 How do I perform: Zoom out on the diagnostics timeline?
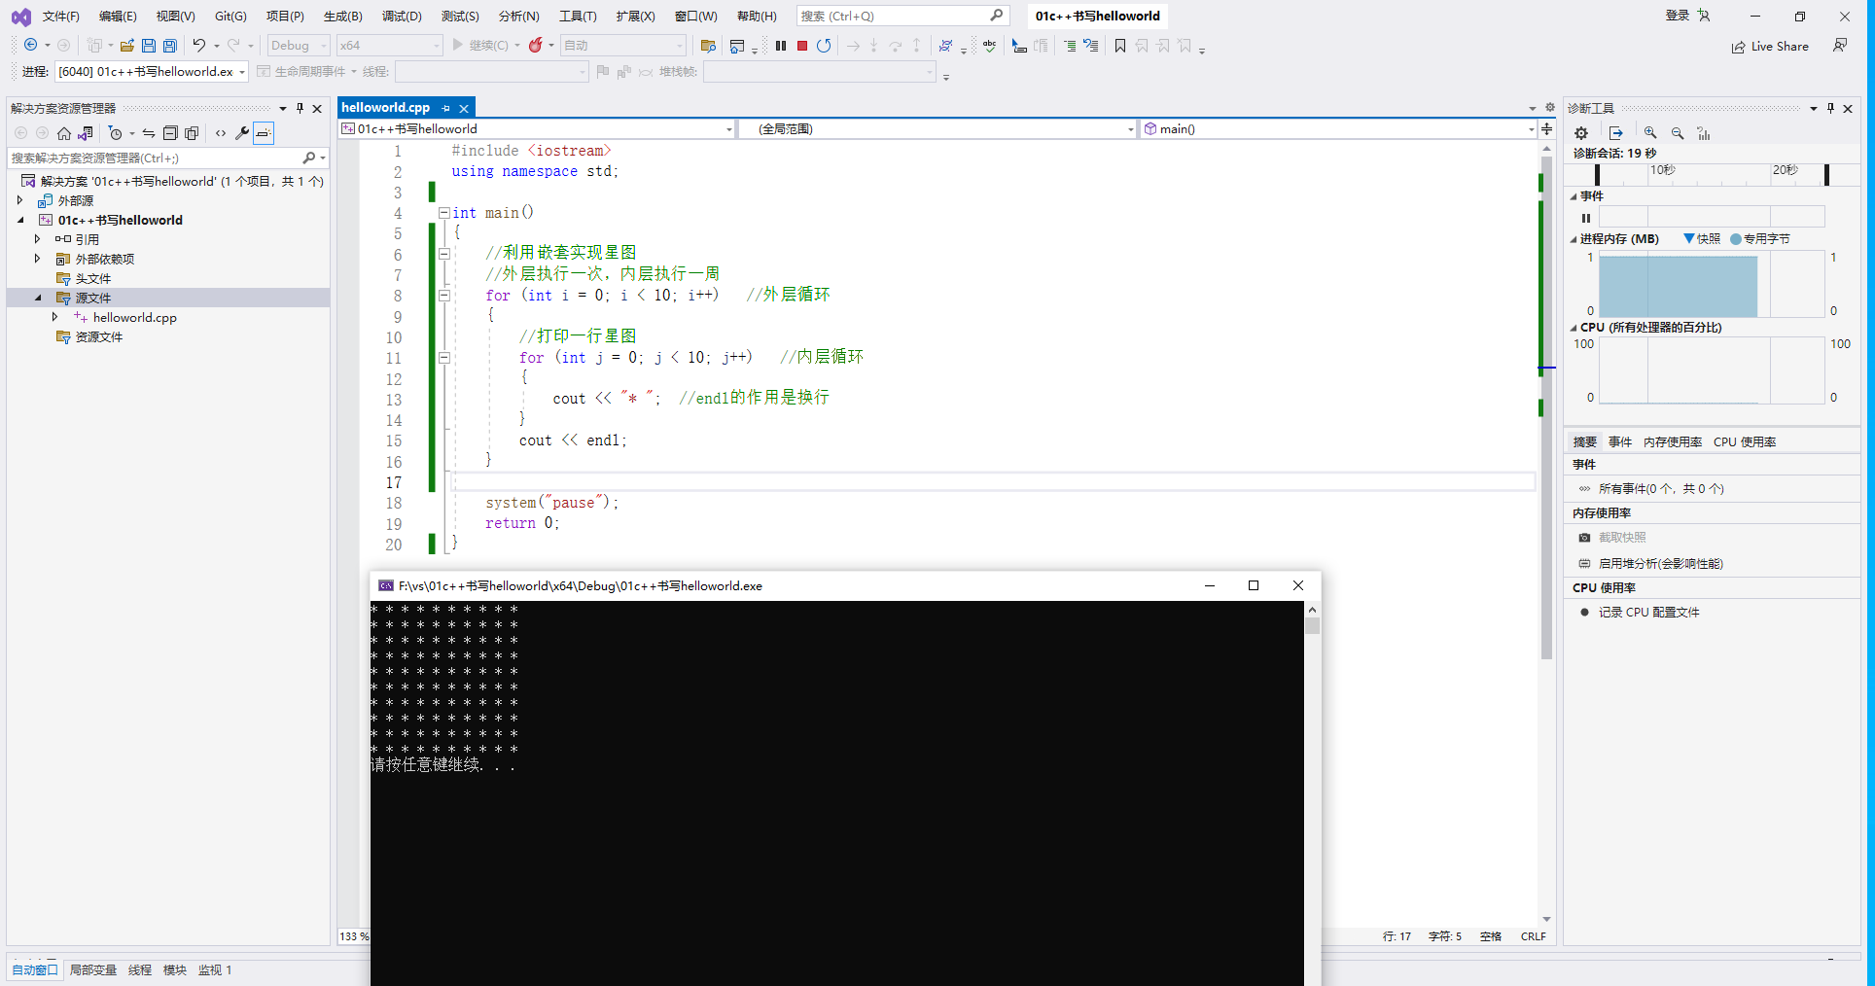tap(1678, 133)
